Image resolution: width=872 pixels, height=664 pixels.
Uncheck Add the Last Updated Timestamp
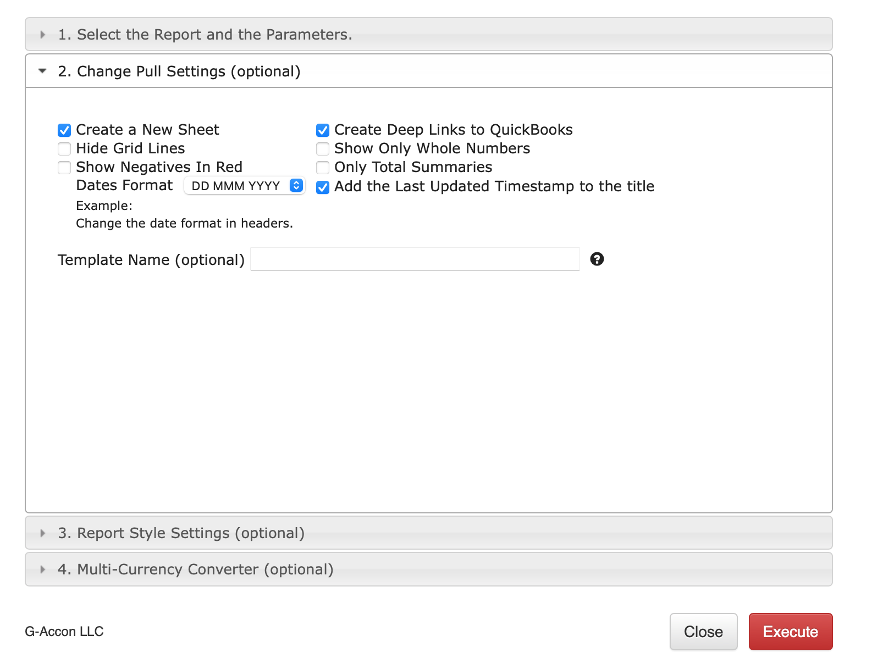(323, 187)
